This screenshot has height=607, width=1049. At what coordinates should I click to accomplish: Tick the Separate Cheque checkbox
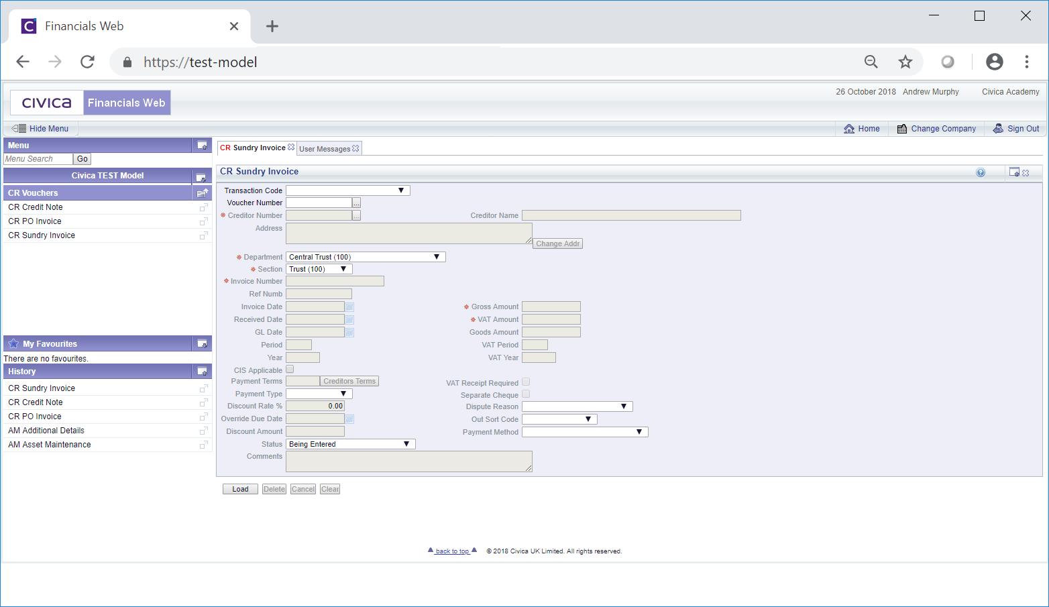tap(526, 394)
